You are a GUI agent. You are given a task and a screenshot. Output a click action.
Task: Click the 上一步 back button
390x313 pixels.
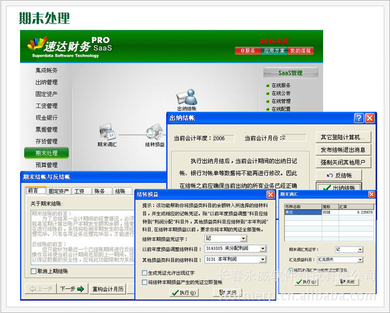(x=41, y=289)
